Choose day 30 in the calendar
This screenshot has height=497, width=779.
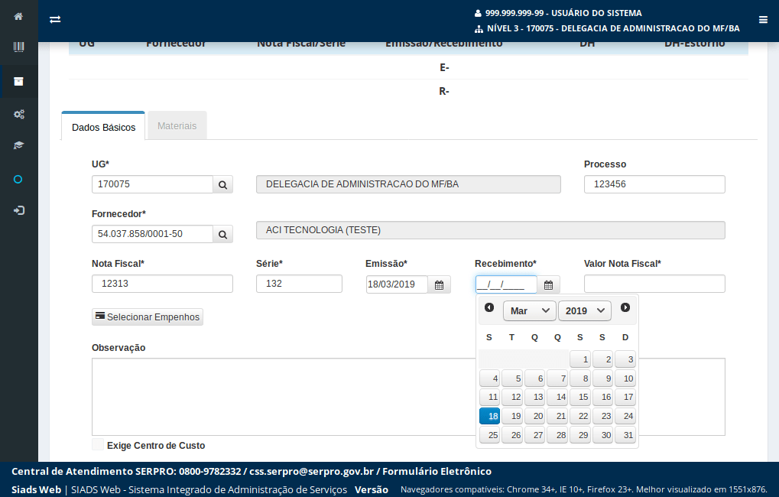pyautogui.click(x=602, y=435)
